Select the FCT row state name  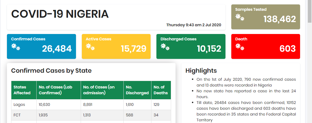[17, 115]
